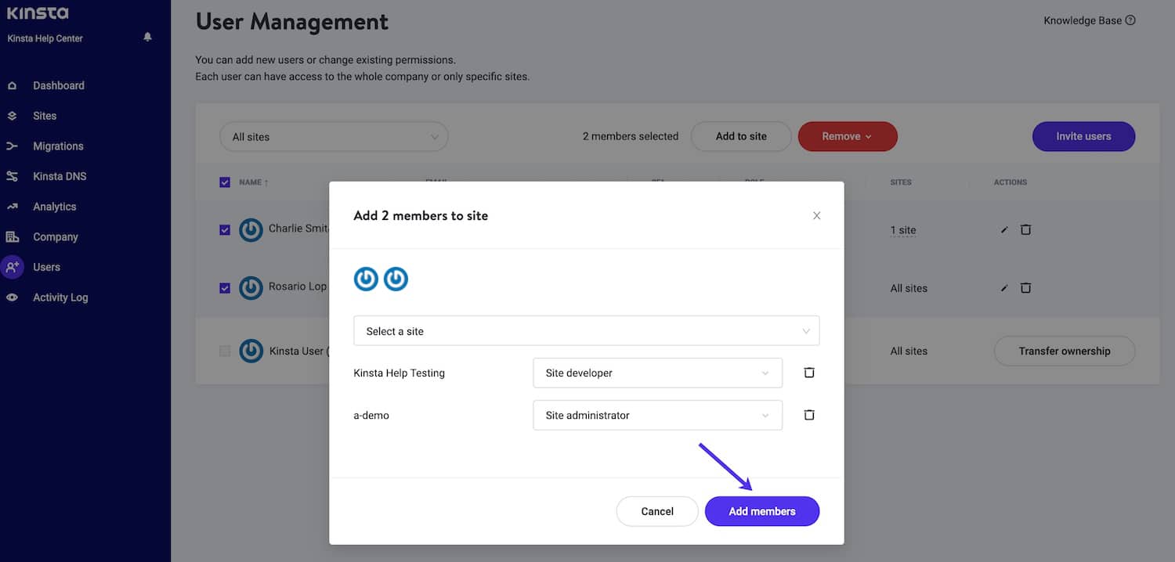Image resolution: width=1175 pixels, height=562 pixels.
Task: Click the notification bell icon
Action: 147,37
